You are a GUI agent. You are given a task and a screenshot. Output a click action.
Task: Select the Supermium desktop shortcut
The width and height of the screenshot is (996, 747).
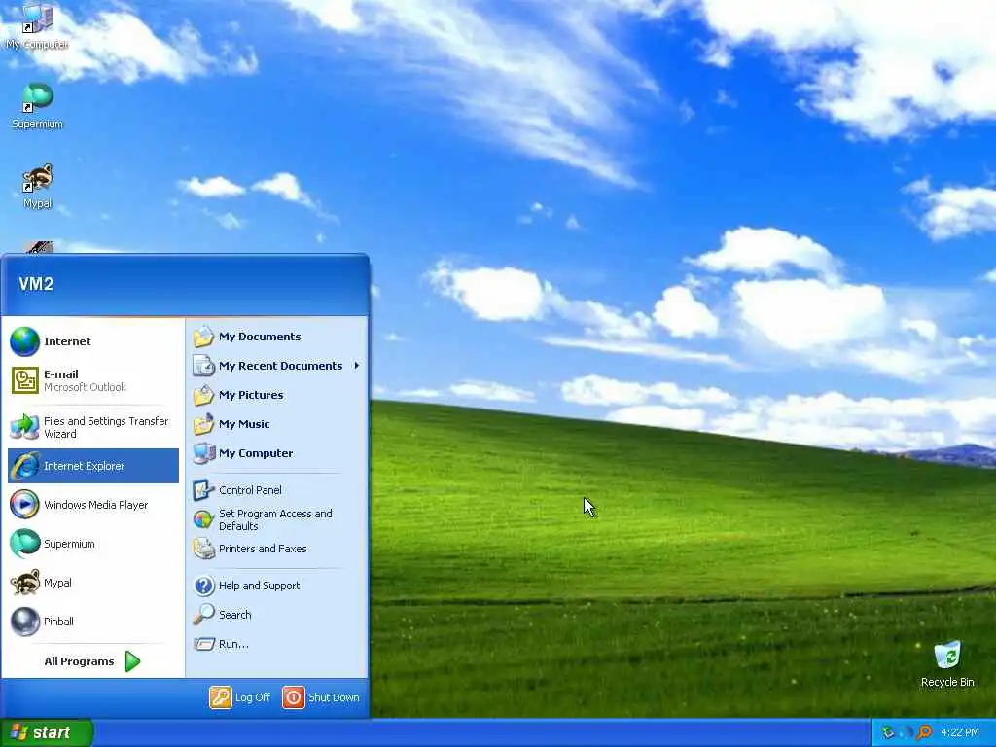click(37, 107)
